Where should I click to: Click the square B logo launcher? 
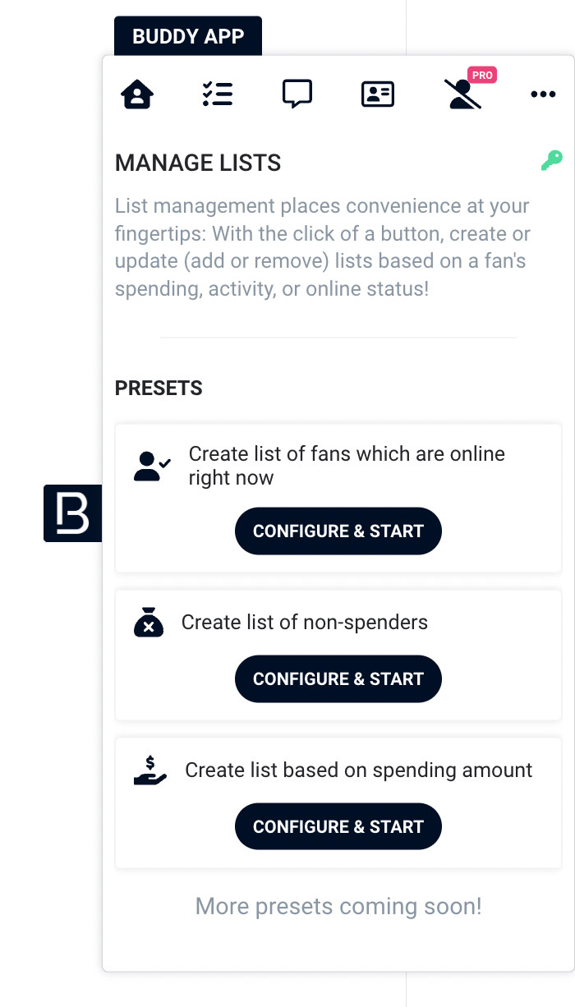pyautogui.click(x=72, y=513)
